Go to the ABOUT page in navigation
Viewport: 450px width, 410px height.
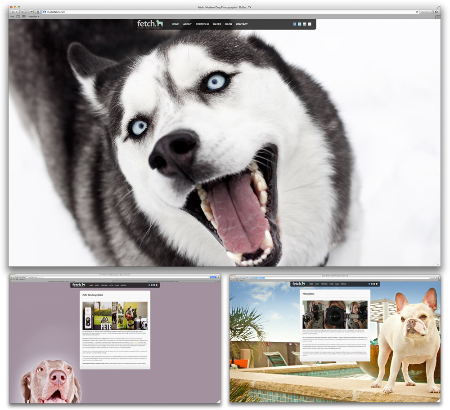187,24
